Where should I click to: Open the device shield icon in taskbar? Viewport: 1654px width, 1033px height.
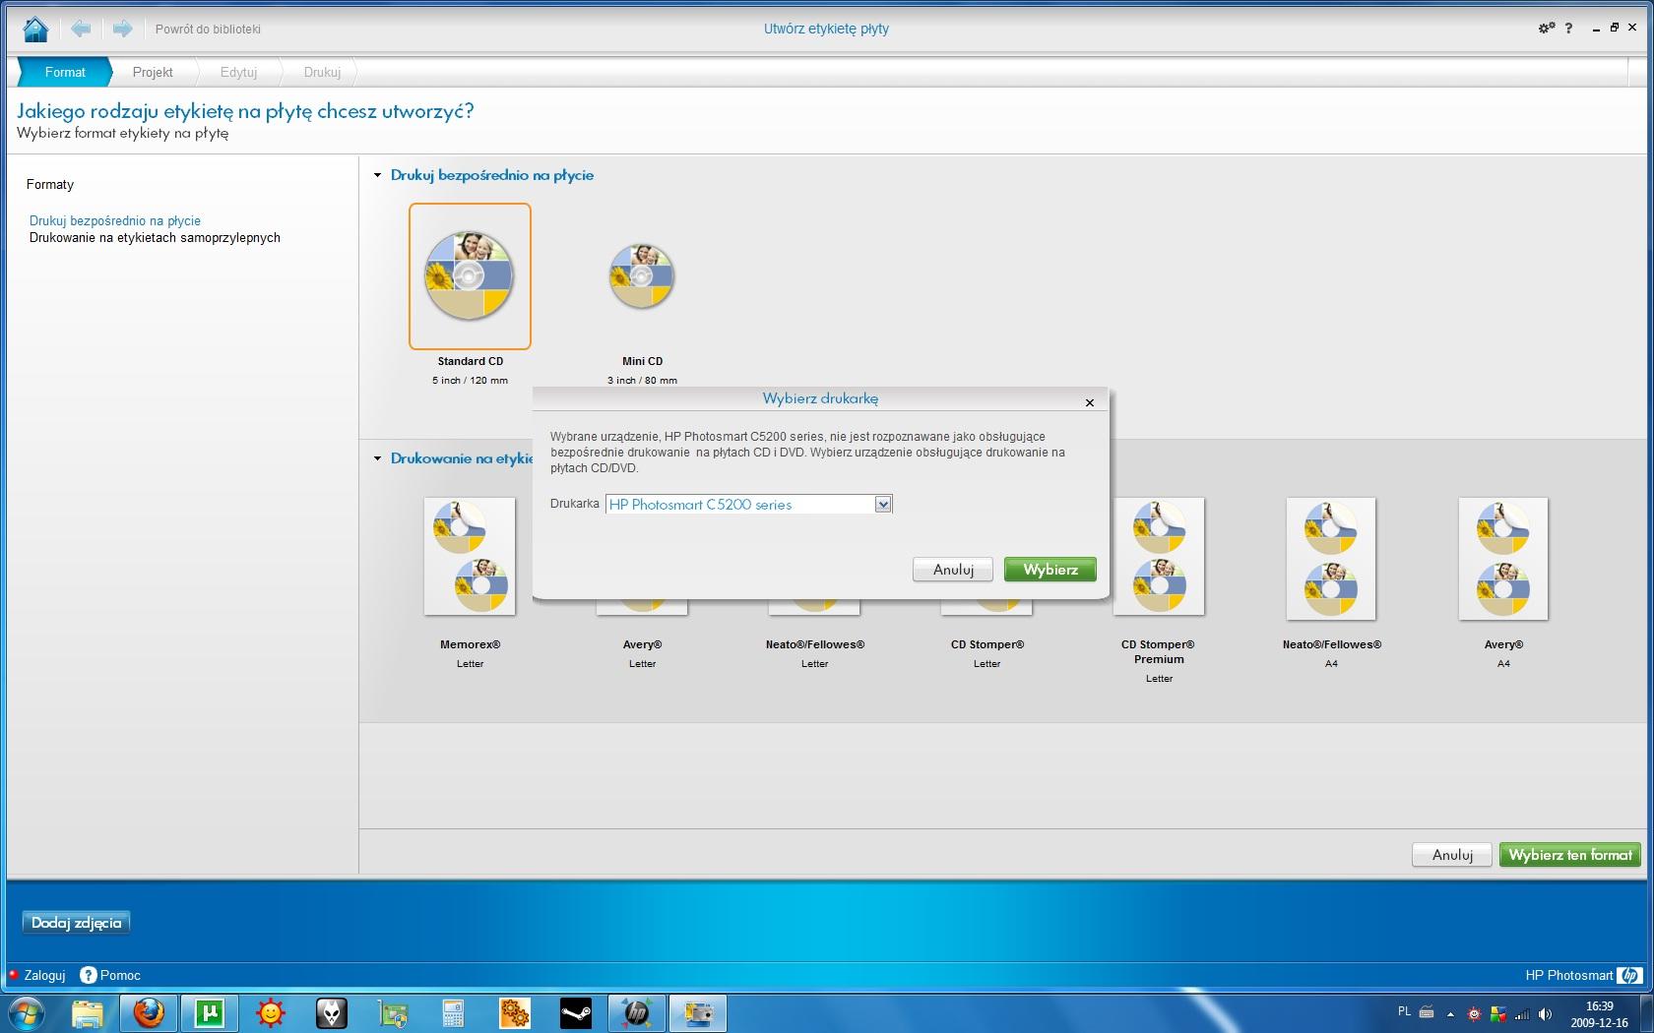[x=393, y=1012]
